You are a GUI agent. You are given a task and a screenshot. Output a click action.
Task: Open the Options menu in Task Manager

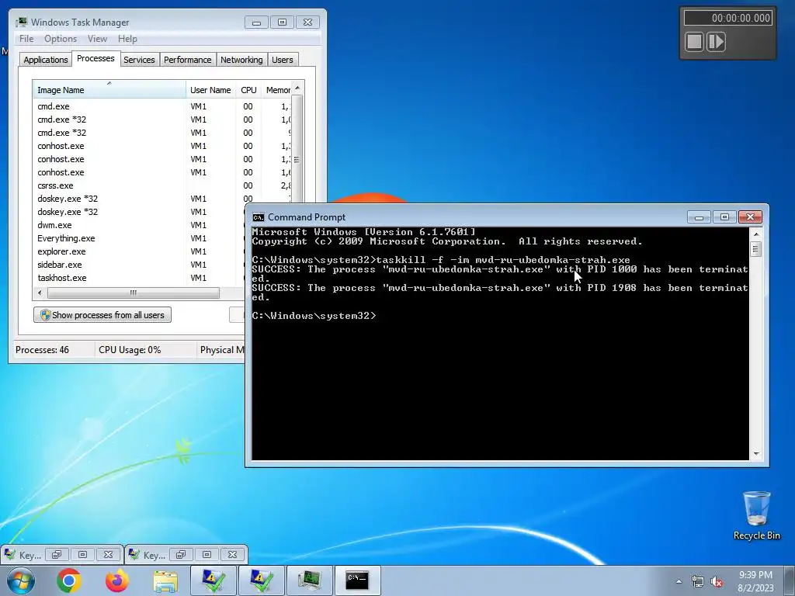[x=61, y=39]
